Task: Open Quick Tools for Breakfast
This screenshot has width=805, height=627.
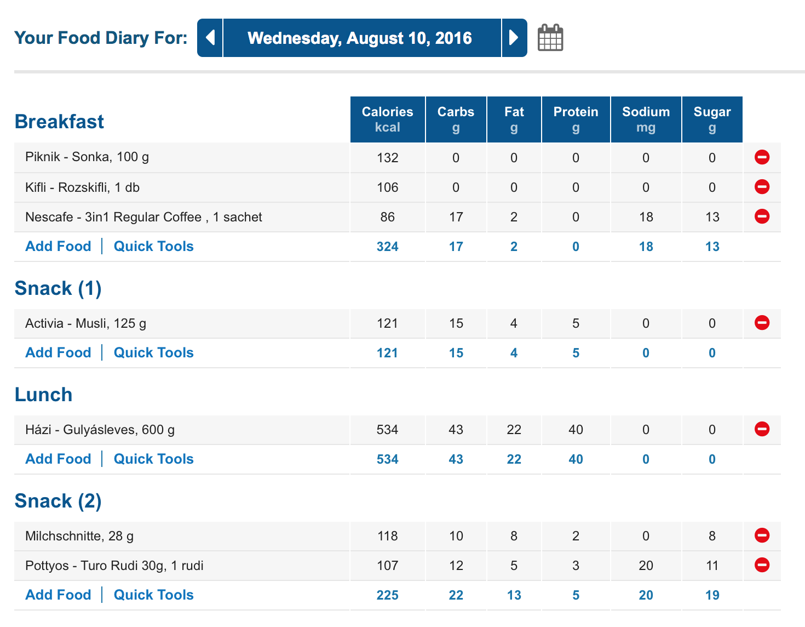Action: pos(153,247)
